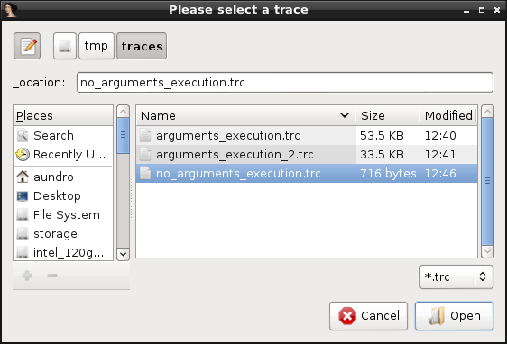This screenshot has width=507, height=344.
Task: Click the Places list down scroll arrow
Action: tap(123, 254)
